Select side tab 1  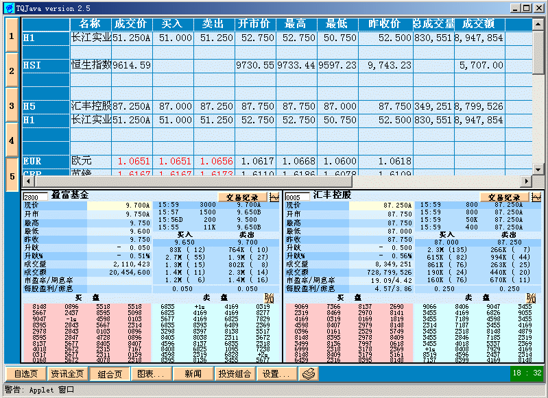(12, 36)
